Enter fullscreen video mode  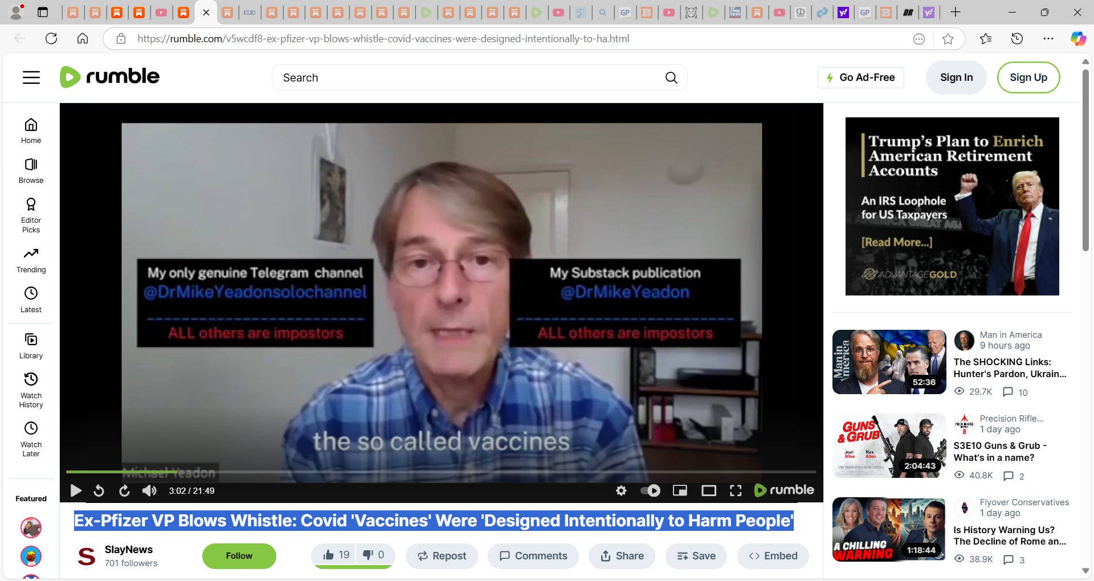[x=736, y=490]
